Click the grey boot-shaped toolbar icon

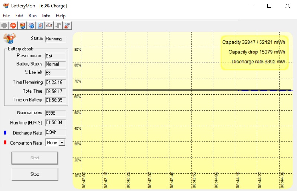(x=58, y=26)
